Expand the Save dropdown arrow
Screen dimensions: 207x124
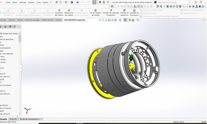[75, 2]
